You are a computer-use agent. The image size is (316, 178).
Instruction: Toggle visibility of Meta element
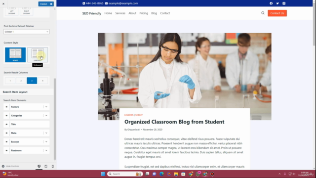[6, 133]
